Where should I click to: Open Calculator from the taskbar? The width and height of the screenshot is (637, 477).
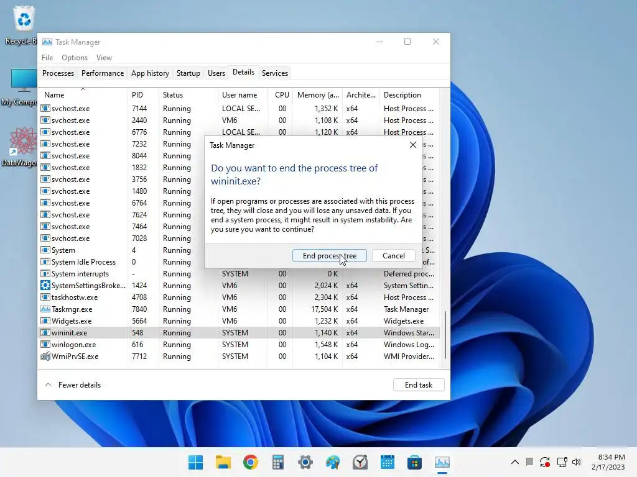tap(278, 462)
